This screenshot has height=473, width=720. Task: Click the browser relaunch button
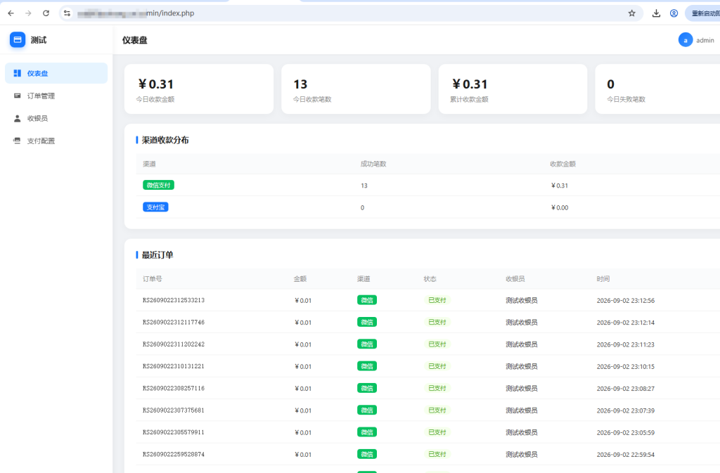[x=703, y=13]
